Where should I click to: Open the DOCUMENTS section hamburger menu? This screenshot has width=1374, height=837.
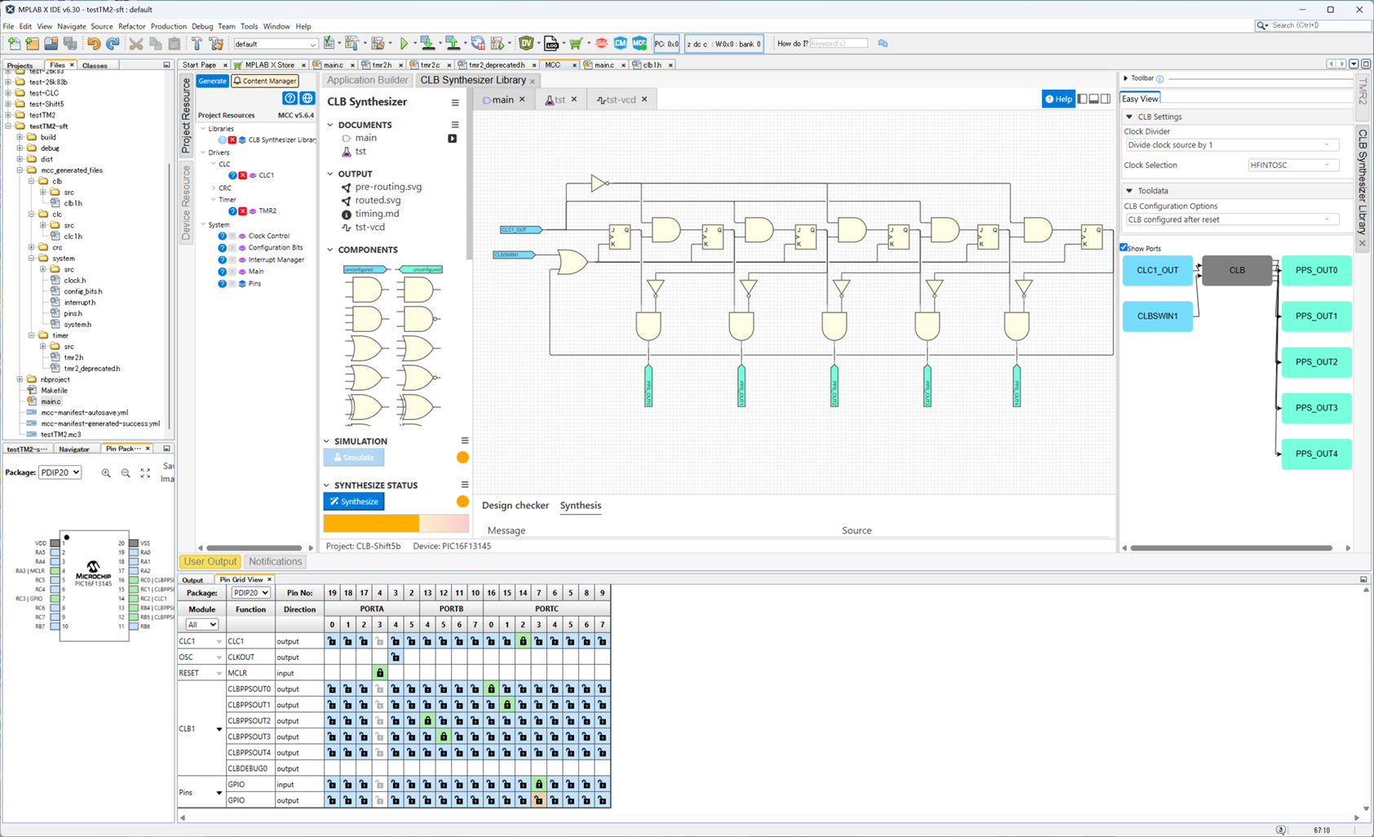(455, 125)
